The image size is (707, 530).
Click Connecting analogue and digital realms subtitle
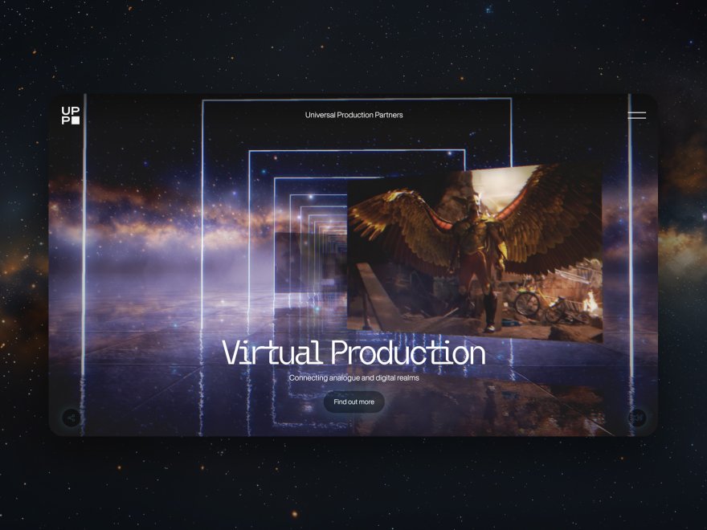coord(354,377)
